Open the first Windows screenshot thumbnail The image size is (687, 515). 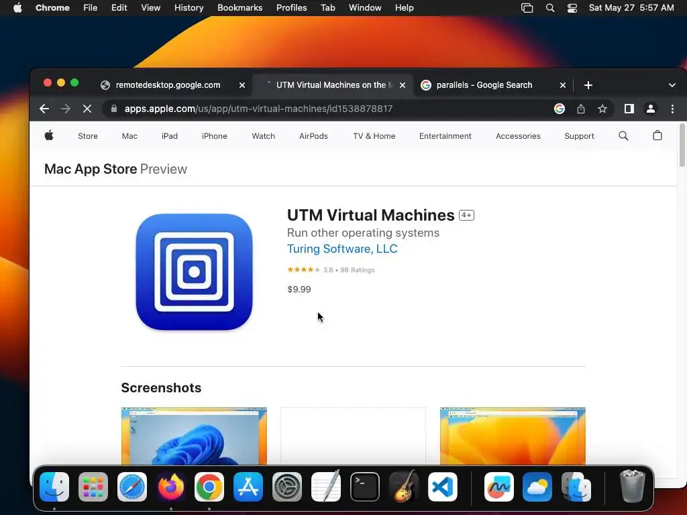pyautogui.click(x=194, y=436)
